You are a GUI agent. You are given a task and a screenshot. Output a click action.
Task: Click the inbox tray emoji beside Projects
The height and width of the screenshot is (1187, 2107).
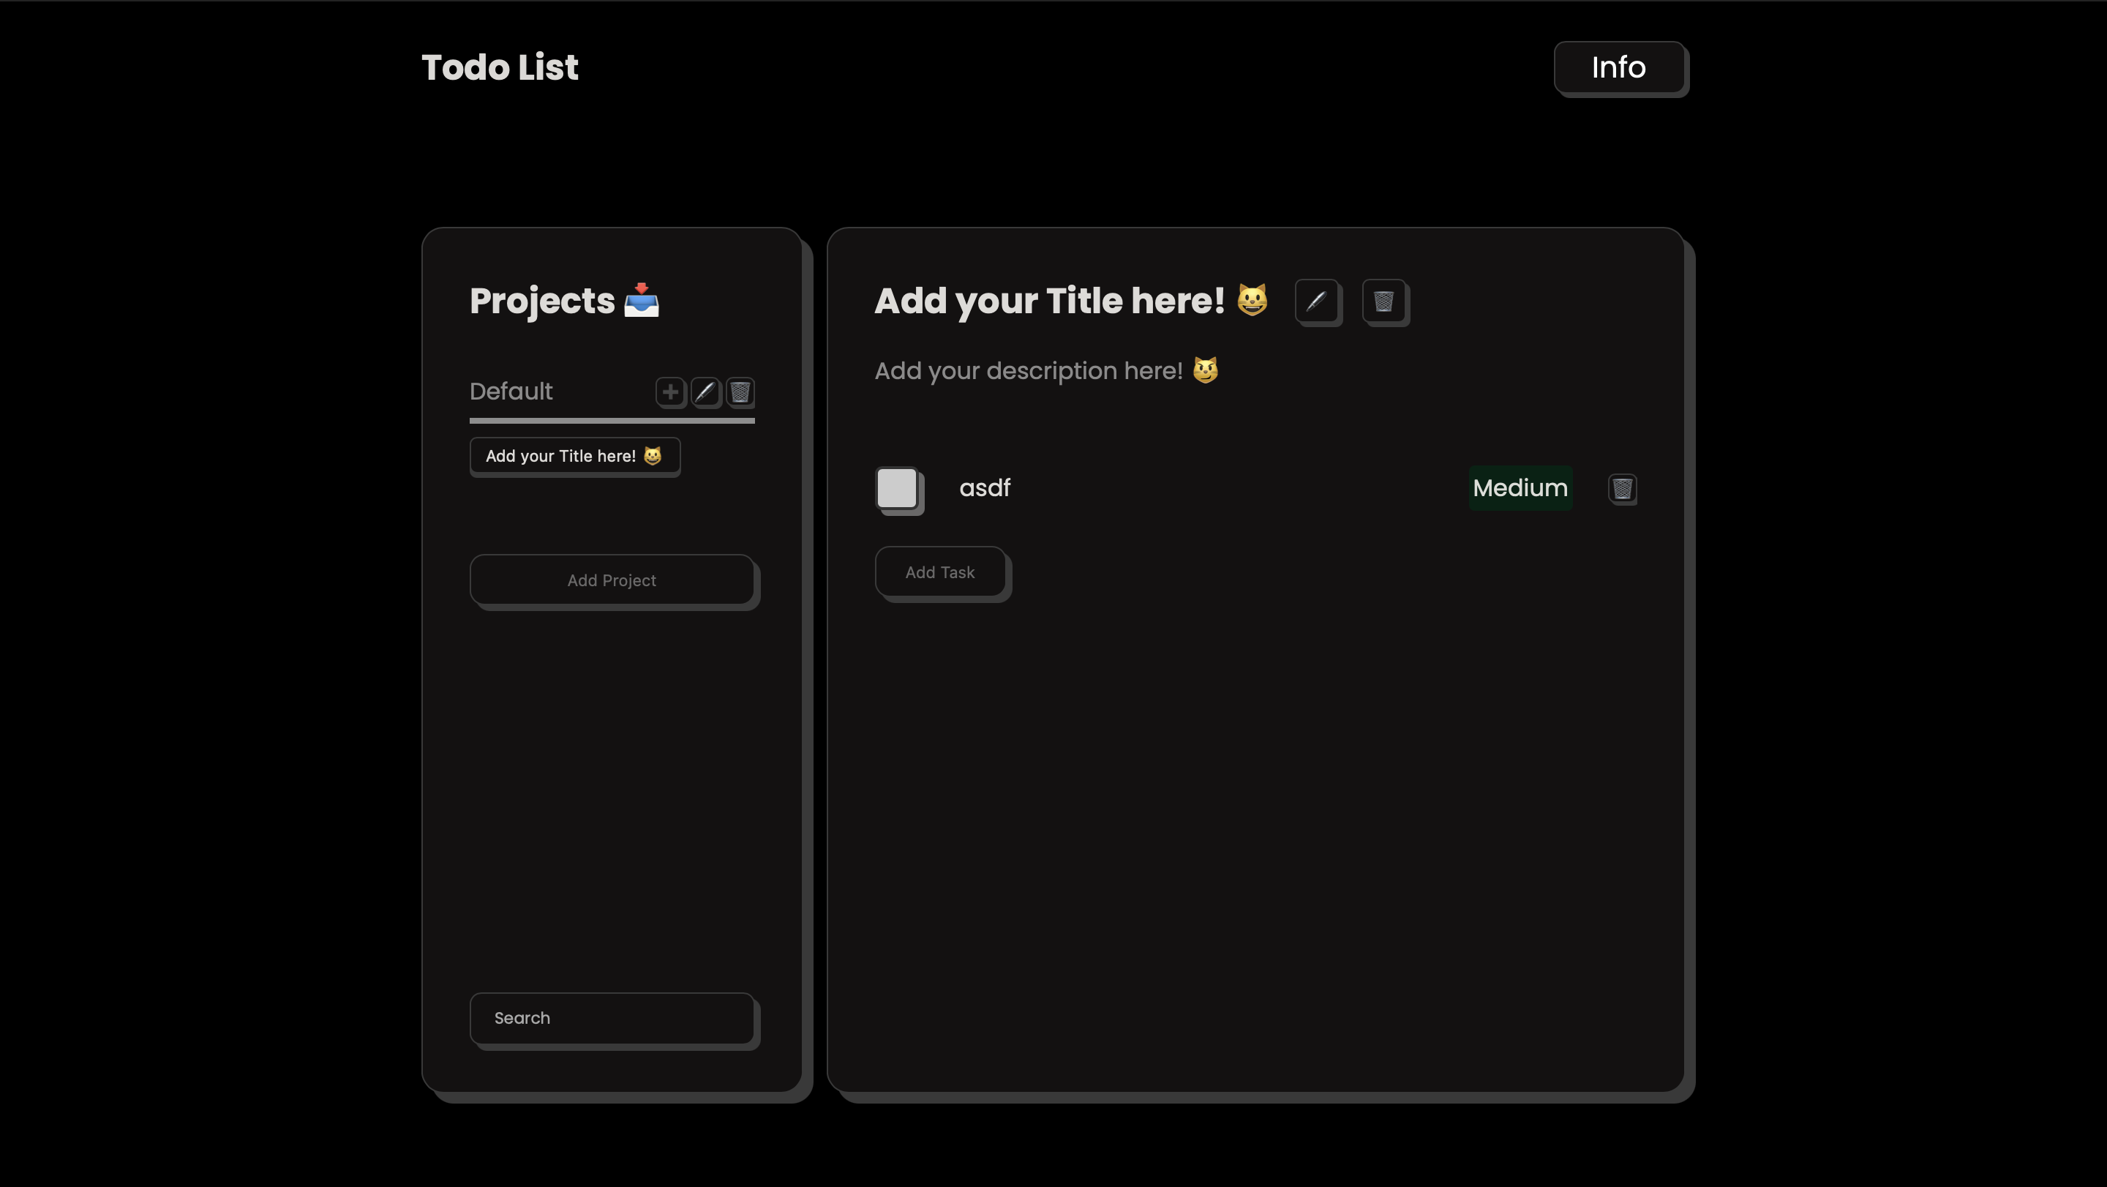coord(642,300)
